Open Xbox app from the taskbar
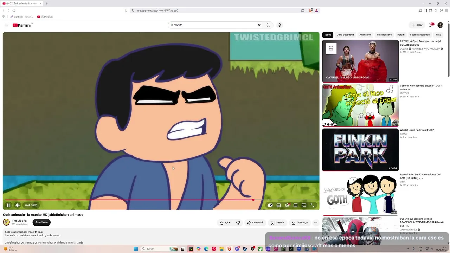The width and height of the screenshot is (450, 253). 260,249
